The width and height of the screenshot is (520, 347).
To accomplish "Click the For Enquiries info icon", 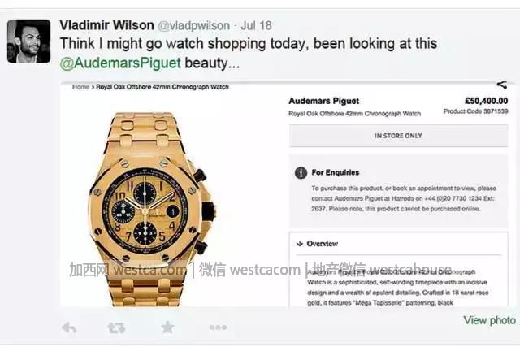I will tap(301, 173).
